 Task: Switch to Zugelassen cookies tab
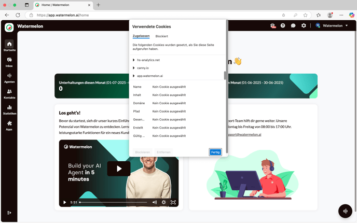[x=141, y=36]
